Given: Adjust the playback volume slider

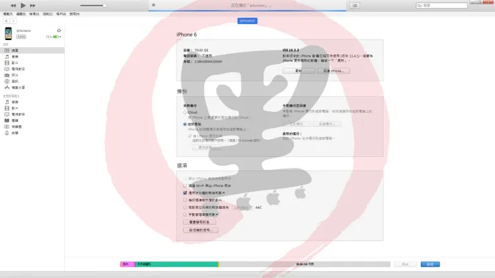Looking at the screenshot, I should [x=93, y=5].
